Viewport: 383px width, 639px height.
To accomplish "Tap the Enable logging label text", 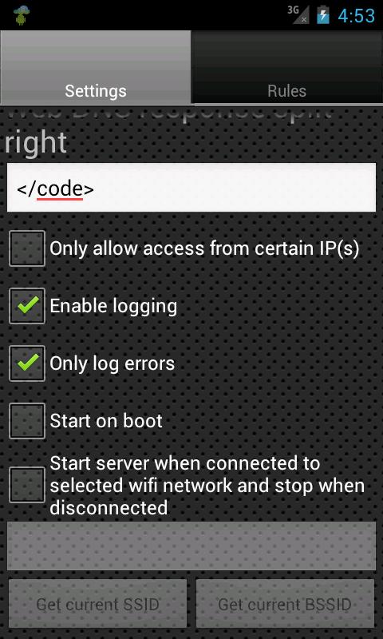I will point(113,307).
